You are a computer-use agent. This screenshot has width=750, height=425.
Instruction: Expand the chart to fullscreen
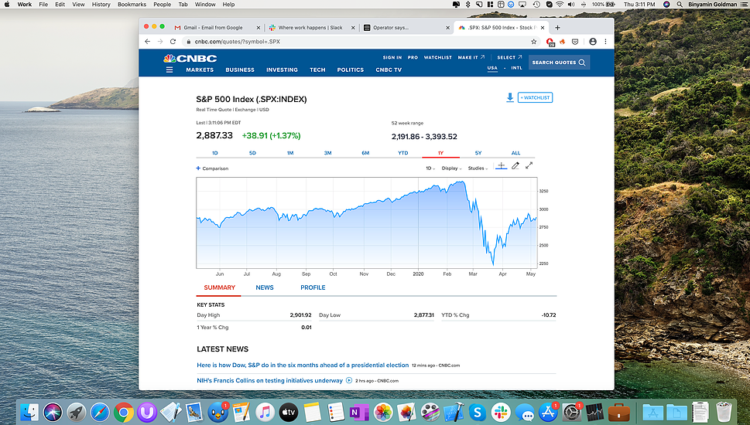[x=529, y=165]
